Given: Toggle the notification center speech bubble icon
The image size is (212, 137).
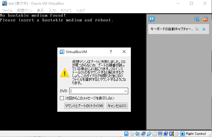Looking at the screenshot, I should tap(151, 19).
